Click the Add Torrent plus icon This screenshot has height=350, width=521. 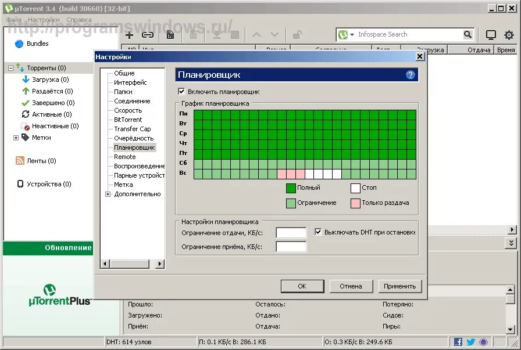pyautogui.click(x=129, y=34)
